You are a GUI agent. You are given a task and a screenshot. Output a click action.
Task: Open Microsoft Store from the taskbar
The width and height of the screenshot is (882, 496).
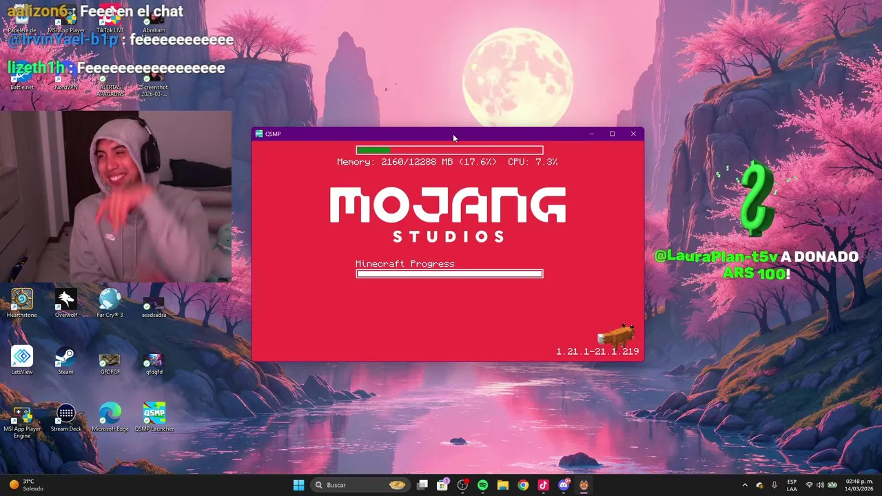[x=442, y=485]
